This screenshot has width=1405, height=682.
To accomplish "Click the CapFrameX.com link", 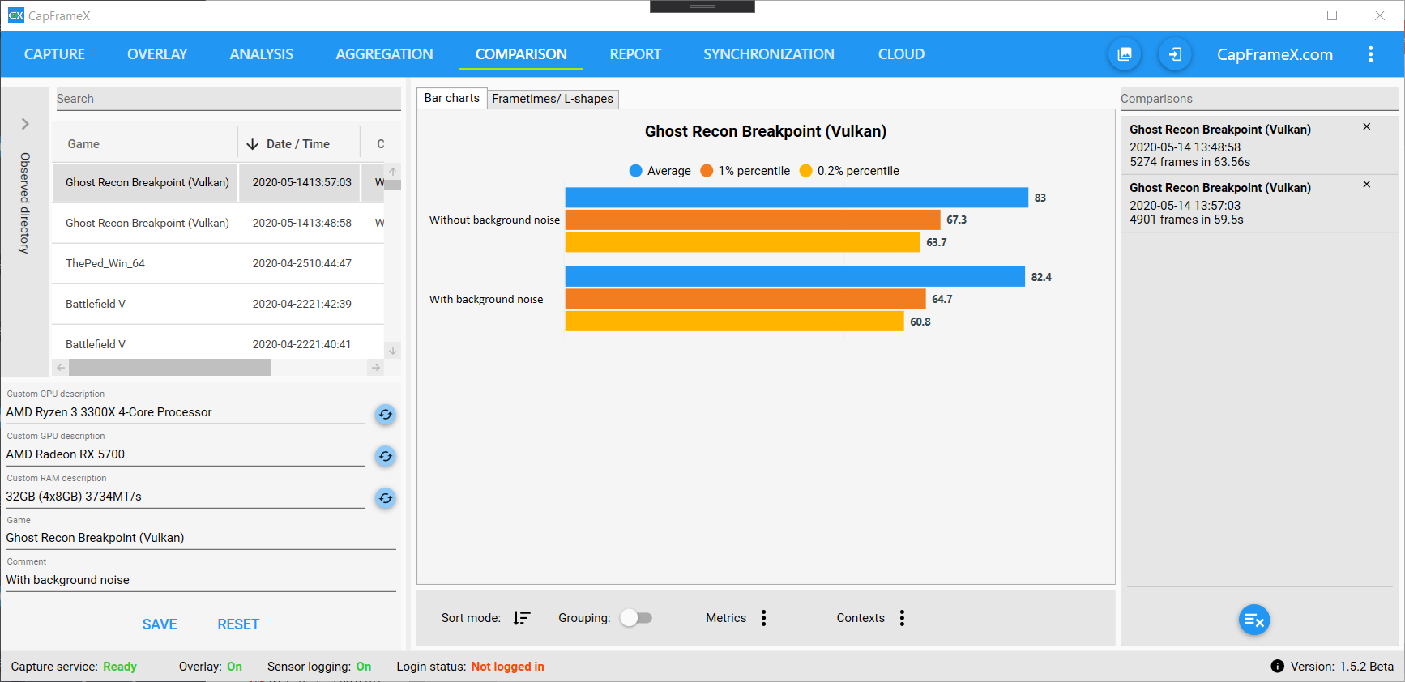I will (1275, 54).
